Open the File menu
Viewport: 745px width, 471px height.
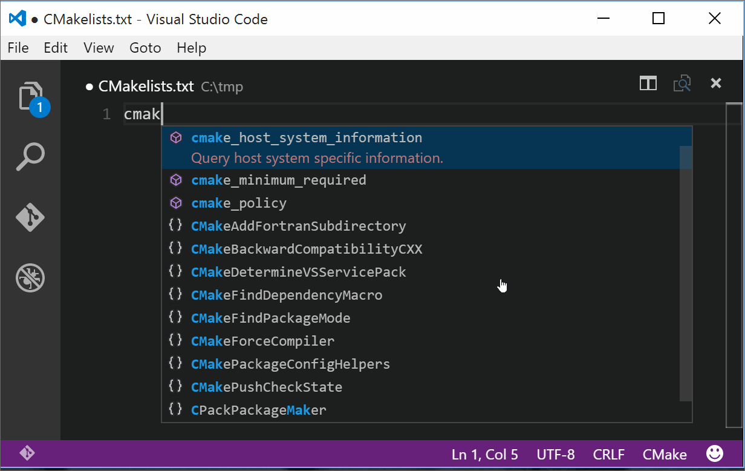click(18, 48)
